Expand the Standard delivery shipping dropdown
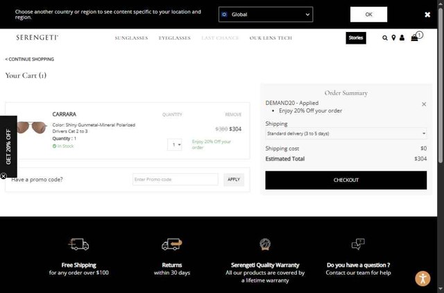The width and height of the screenshot is (444, 293). [x=346, y=133]
